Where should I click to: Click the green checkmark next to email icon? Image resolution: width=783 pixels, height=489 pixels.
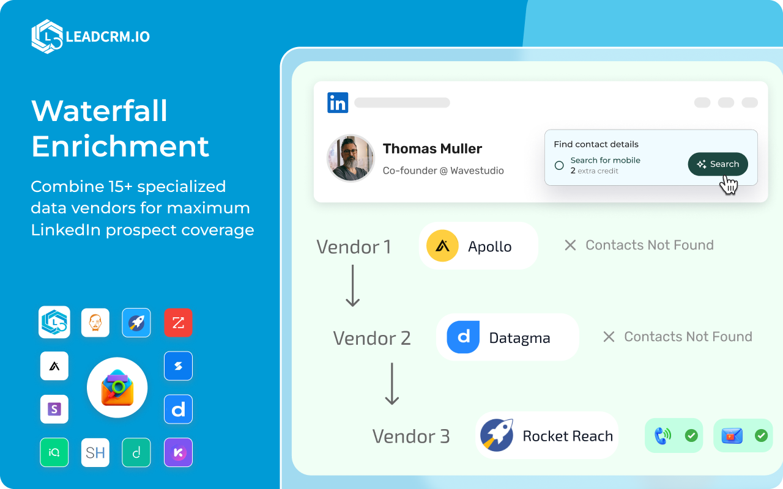(x=761, y=435)
